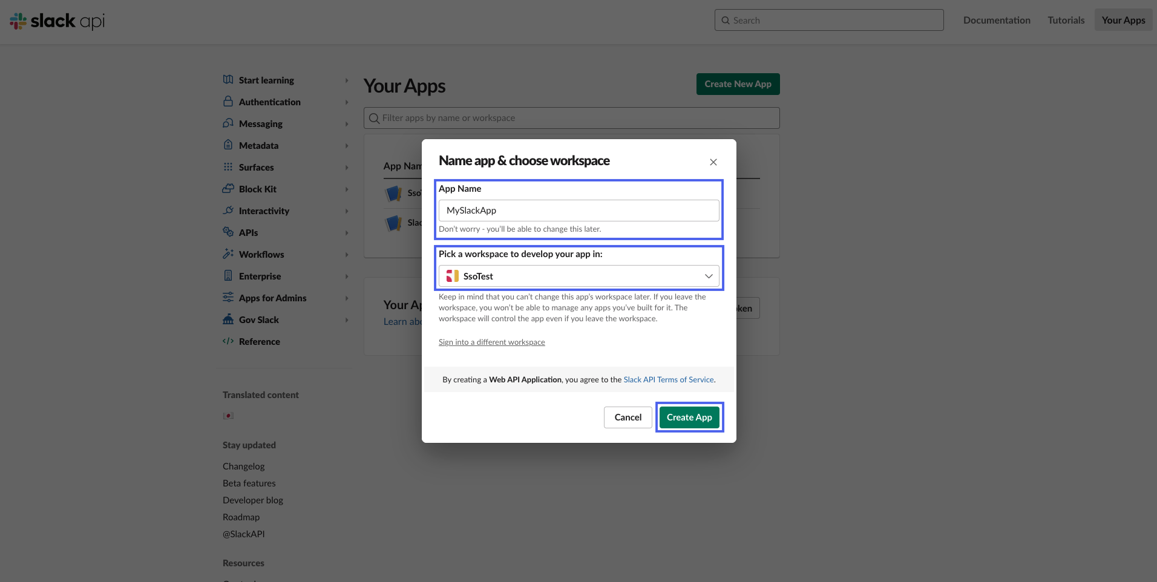Image resolution: width=1157 pixels, height=582 pixels.
Task: Click the Slack API logo
Action: coord(57,21)
